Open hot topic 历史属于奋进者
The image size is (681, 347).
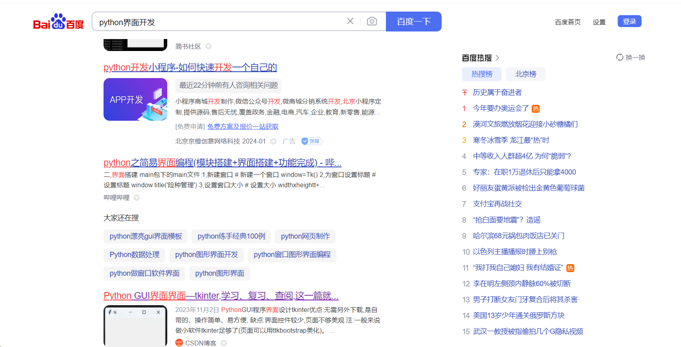(x=497, y=92)
